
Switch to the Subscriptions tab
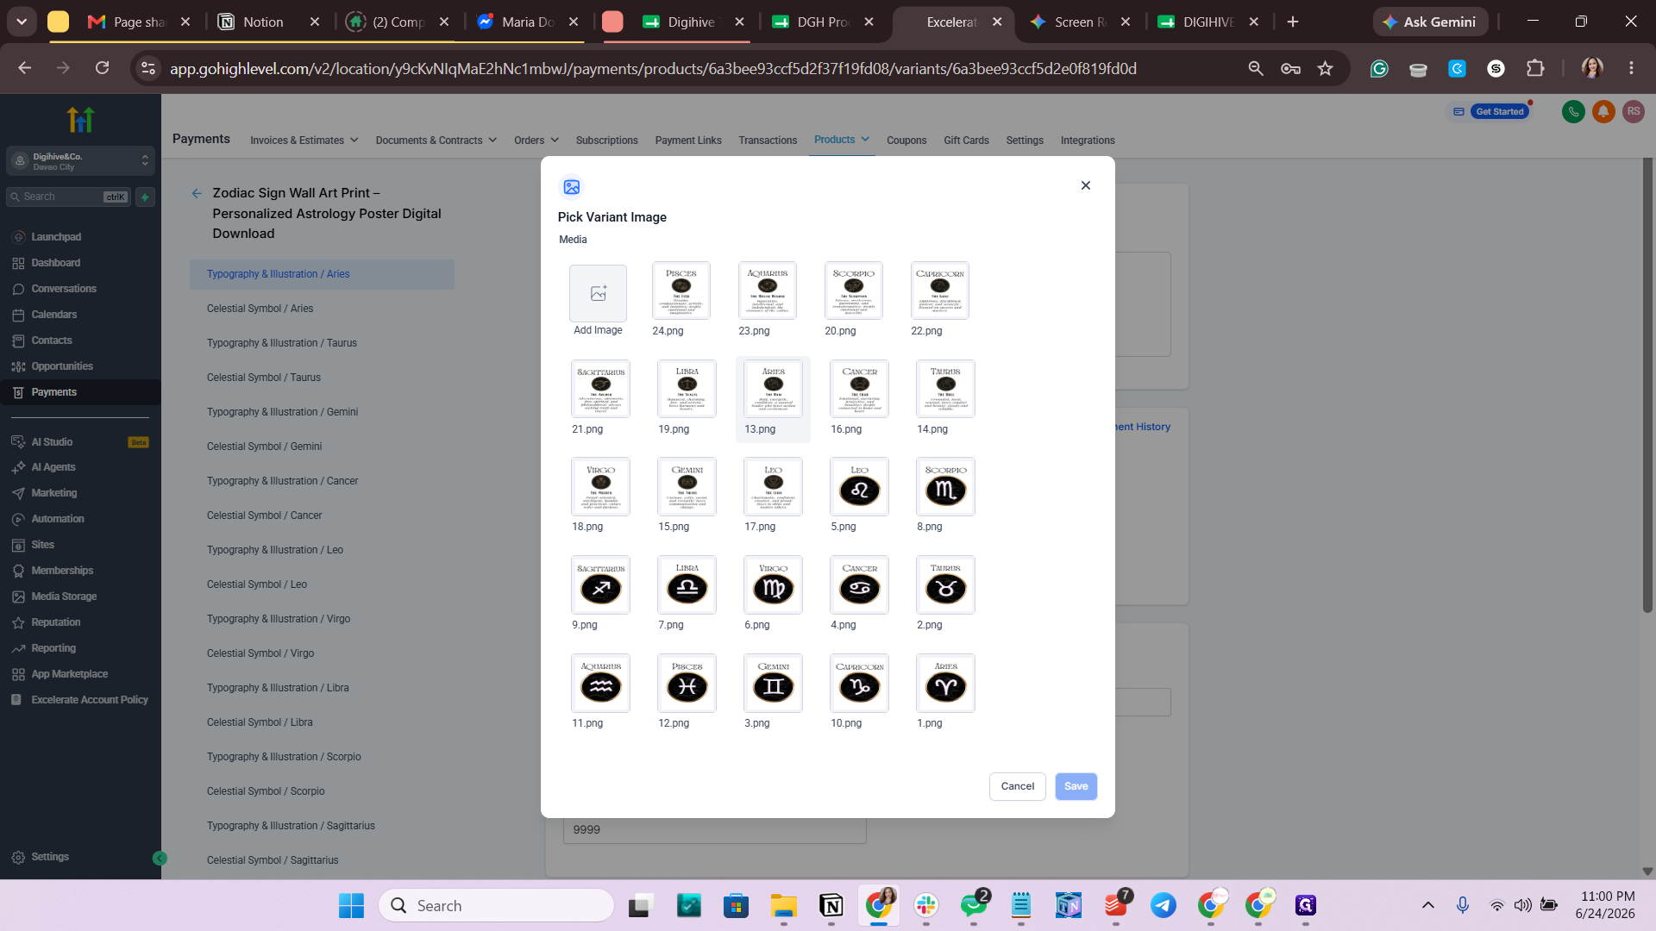[606, 141]
